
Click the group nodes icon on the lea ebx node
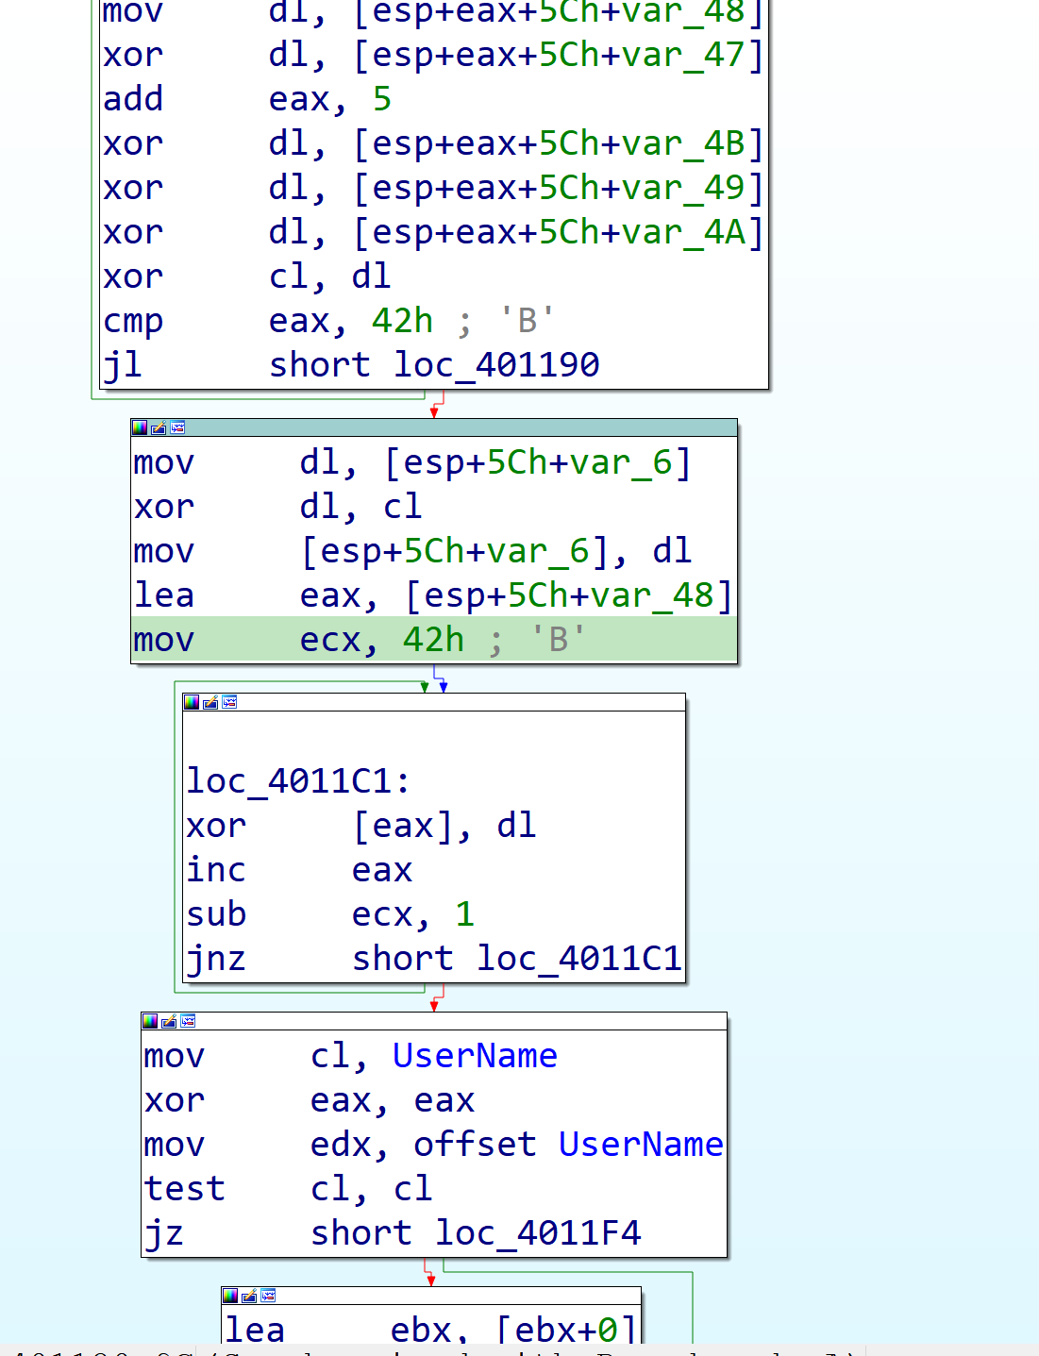(x=268, y=1296)
